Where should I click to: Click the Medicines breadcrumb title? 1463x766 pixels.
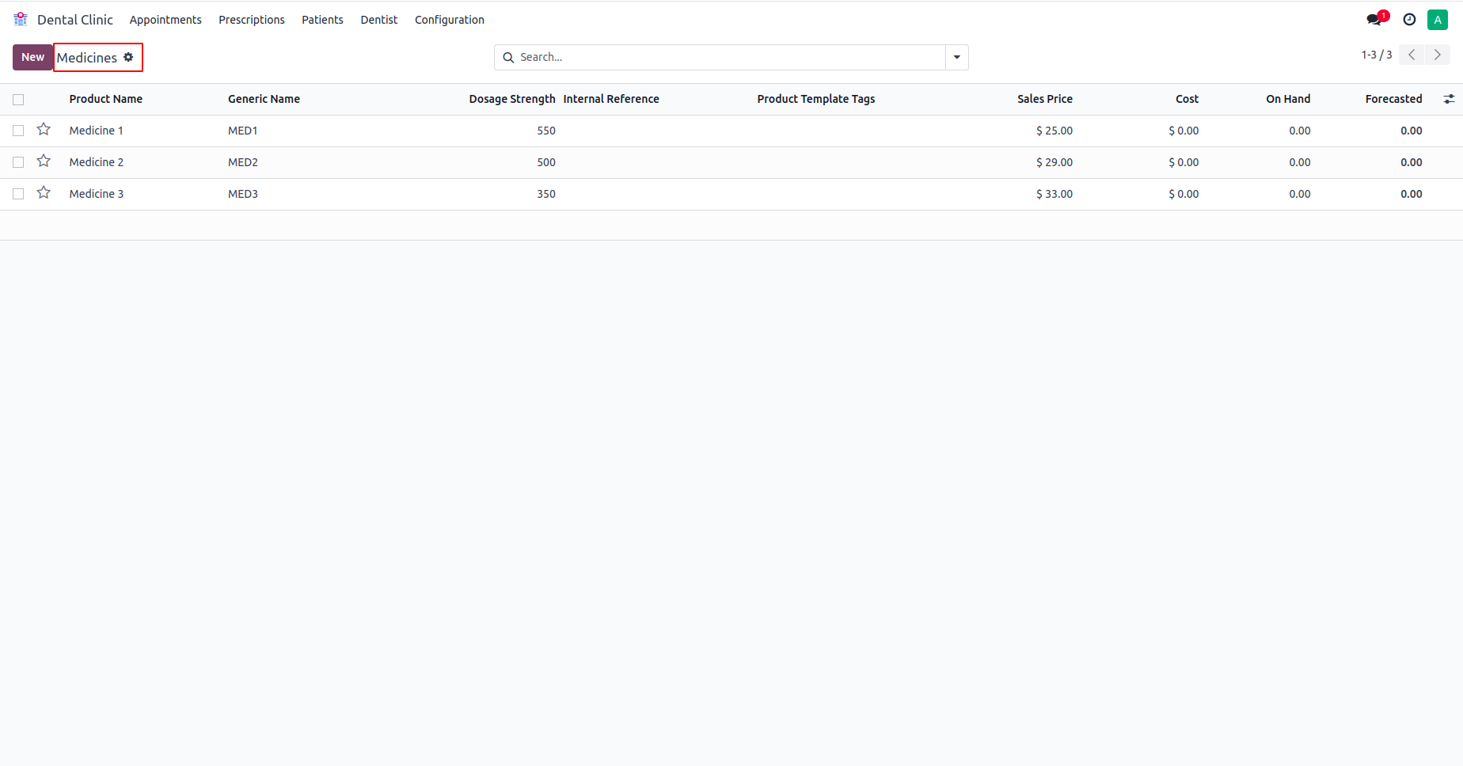click(87, 58)
